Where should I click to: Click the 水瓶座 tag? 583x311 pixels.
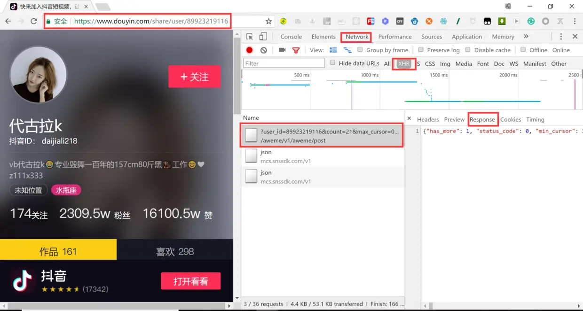(x=66, y=190)
